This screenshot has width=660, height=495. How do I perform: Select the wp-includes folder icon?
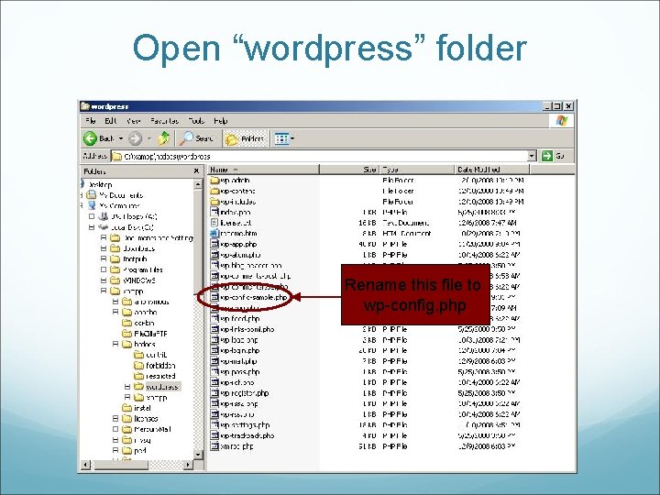214,202
